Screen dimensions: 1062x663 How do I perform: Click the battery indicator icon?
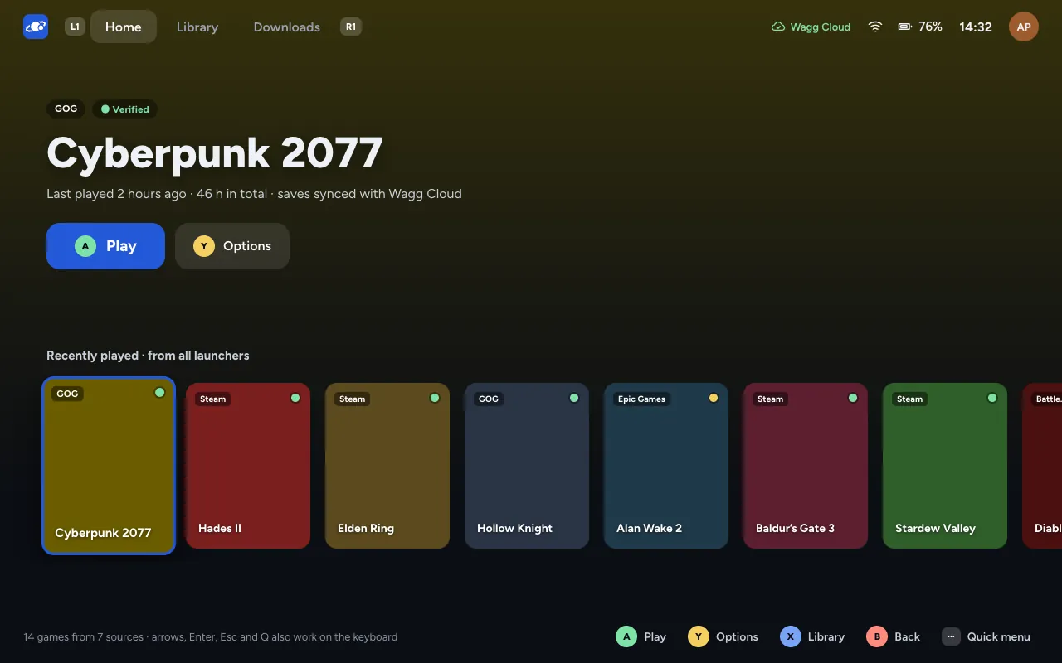[x=905, y=27]
